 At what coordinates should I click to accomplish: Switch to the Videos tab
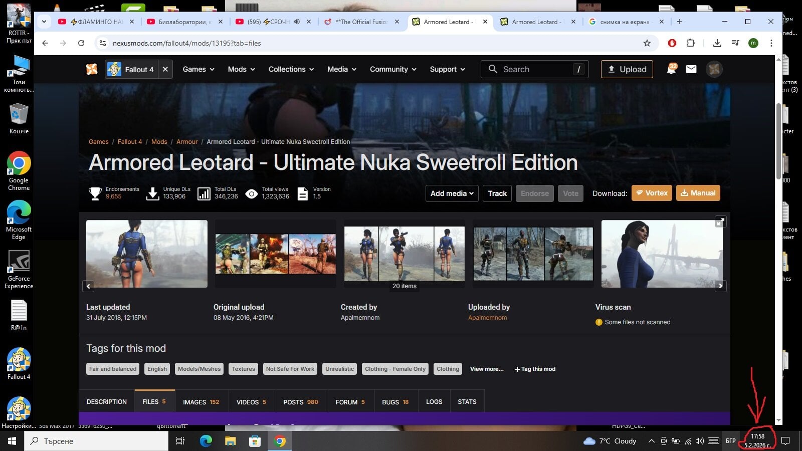(x=251, y=402)
